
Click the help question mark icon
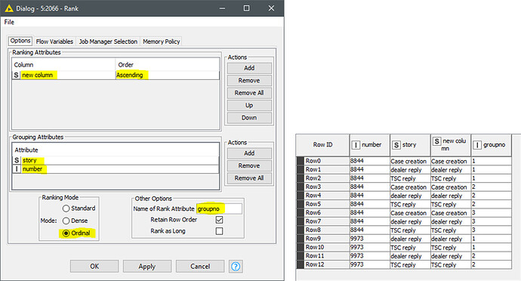point(236,267)
